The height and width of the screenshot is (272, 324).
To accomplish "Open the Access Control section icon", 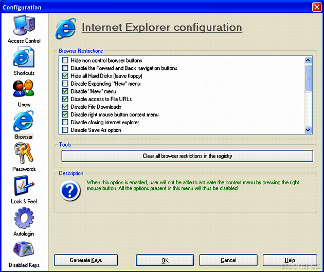I will 24,26.
